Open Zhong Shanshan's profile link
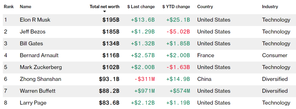 (40, 79)
